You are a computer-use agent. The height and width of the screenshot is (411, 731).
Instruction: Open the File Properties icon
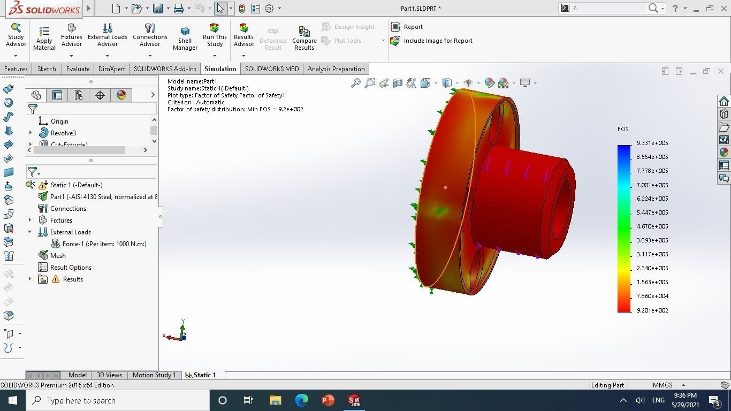(x=256, y=8)
